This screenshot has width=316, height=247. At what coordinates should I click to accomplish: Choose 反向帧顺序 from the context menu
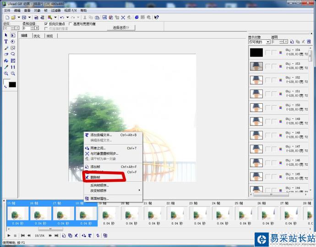pyautogui.click(x=113, y=185)
